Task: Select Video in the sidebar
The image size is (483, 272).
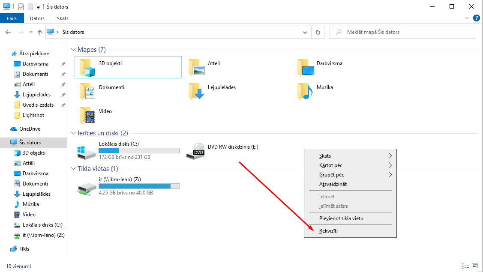Action: (29, 215)
